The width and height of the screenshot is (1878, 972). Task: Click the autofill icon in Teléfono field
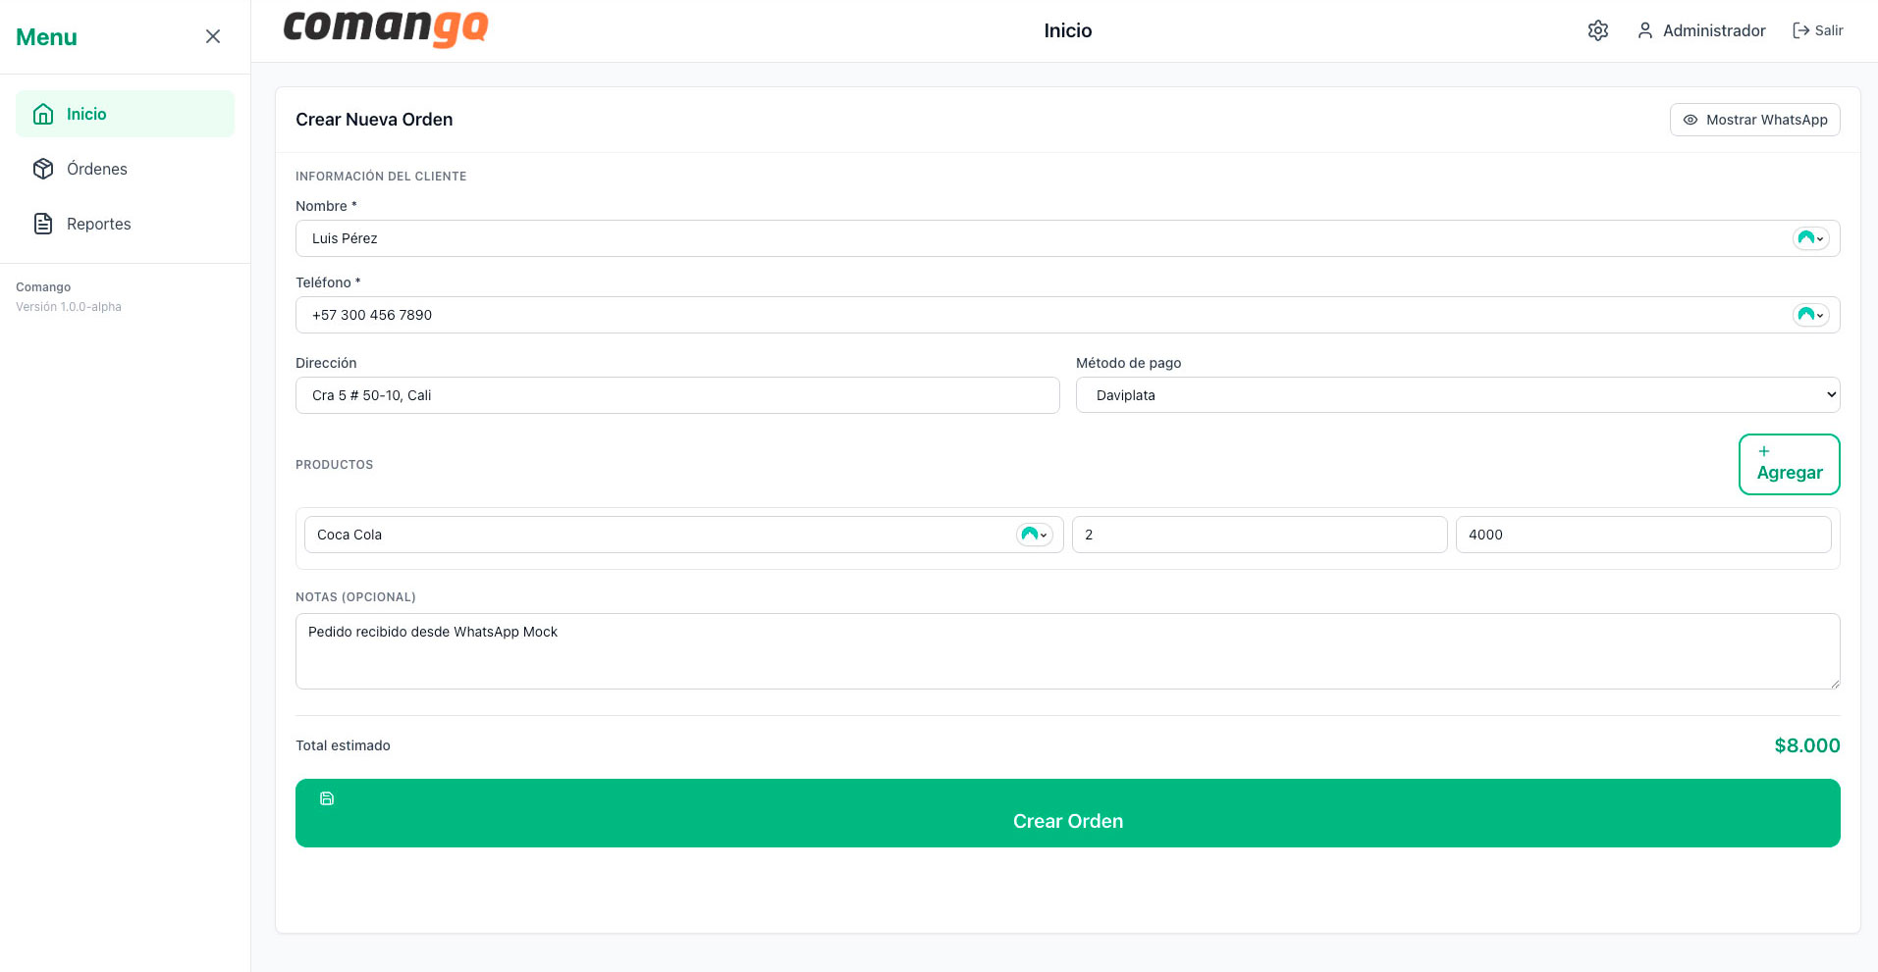click(x=1809, y=315)
